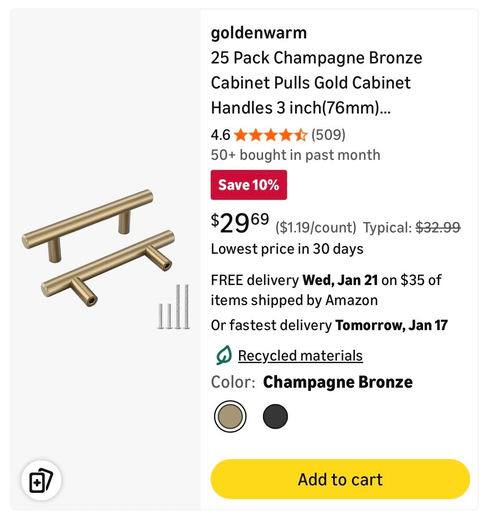The image size is (489, 515).
Task: Open the Recycled materials link
Action: (x=300, y=356)
